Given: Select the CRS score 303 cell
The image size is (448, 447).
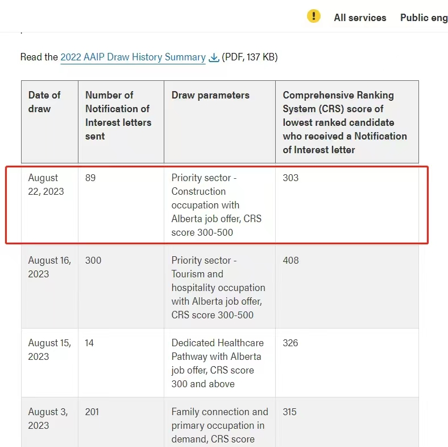Looking at the screenshot, I should click(x=347, y=204).
